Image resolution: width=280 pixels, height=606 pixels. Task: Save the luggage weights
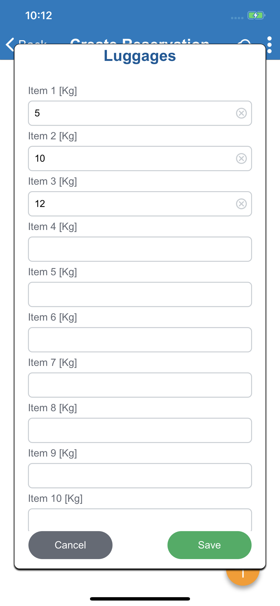209,545
